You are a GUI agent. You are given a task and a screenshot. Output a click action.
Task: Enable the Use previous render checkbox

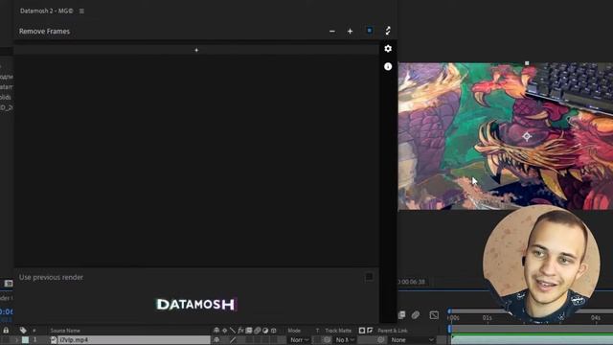[369, 277]
